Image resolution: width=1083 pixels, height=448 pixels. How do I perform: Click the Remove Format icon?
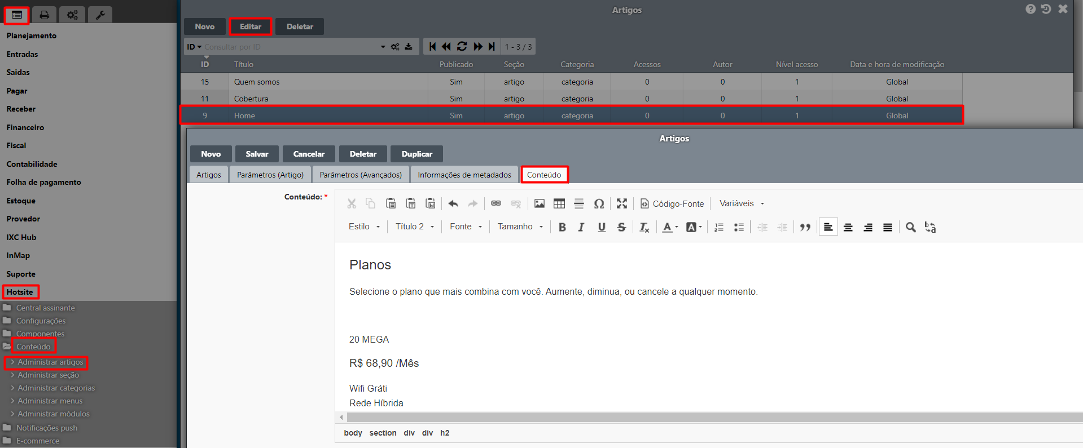click(x=644, y=227)
